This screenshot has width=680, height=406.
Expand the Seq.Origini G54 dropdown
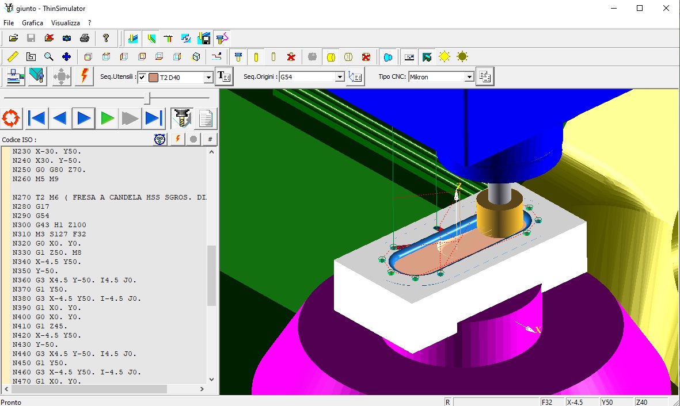340,77
